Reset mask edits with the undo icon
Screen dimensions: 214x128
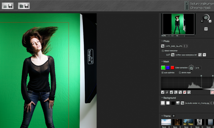(189, 92)
